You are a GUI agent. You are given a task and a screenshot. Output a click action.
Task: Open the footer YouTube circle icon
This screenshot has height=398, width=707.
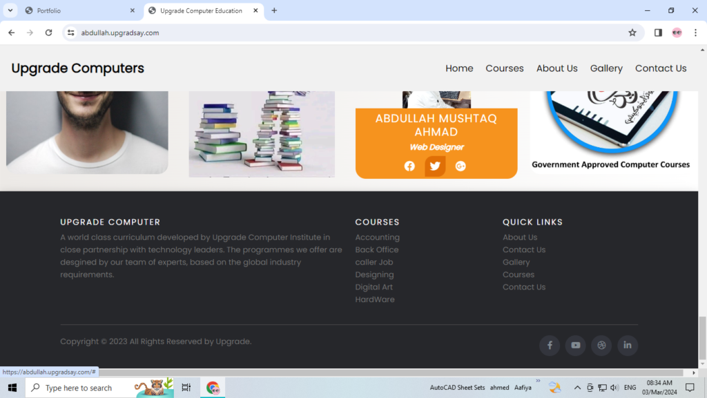tap(575, 345)
